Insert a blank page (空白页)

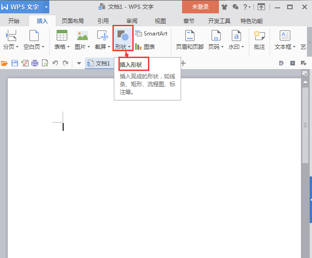click(x=34, y=39)
